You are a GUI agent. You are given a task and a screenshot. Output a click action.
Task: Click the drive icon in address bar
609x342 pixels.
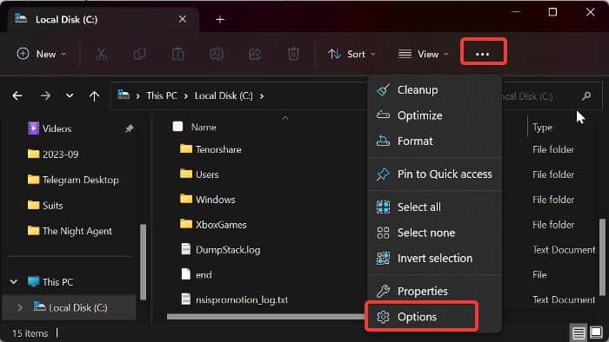(x=124, y=95)
